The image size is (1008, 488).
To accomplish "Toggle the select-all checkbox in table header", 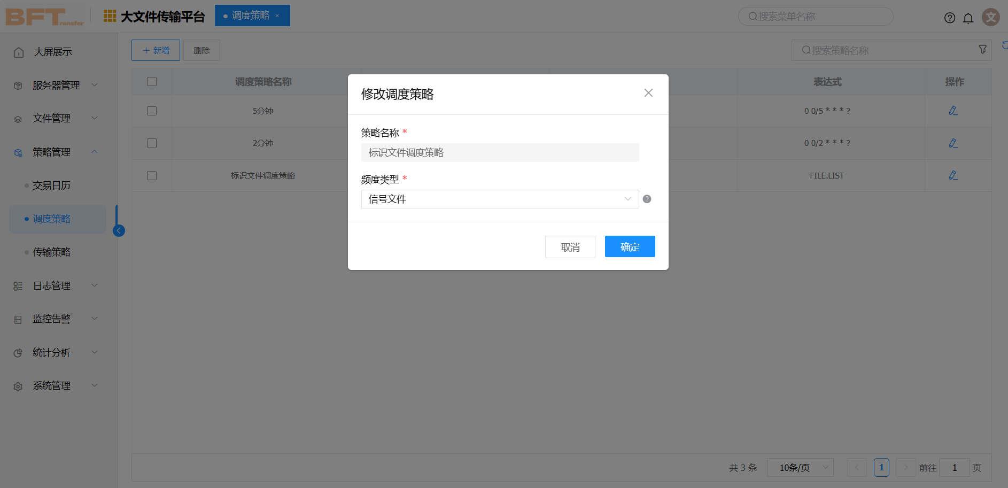I will (152, 81).
